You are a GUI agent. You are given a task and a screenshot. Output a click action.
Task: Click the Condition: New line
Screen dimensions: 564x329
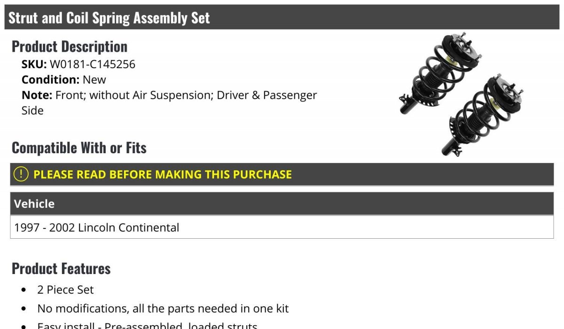pyautogui.click(x=64, y=79)
